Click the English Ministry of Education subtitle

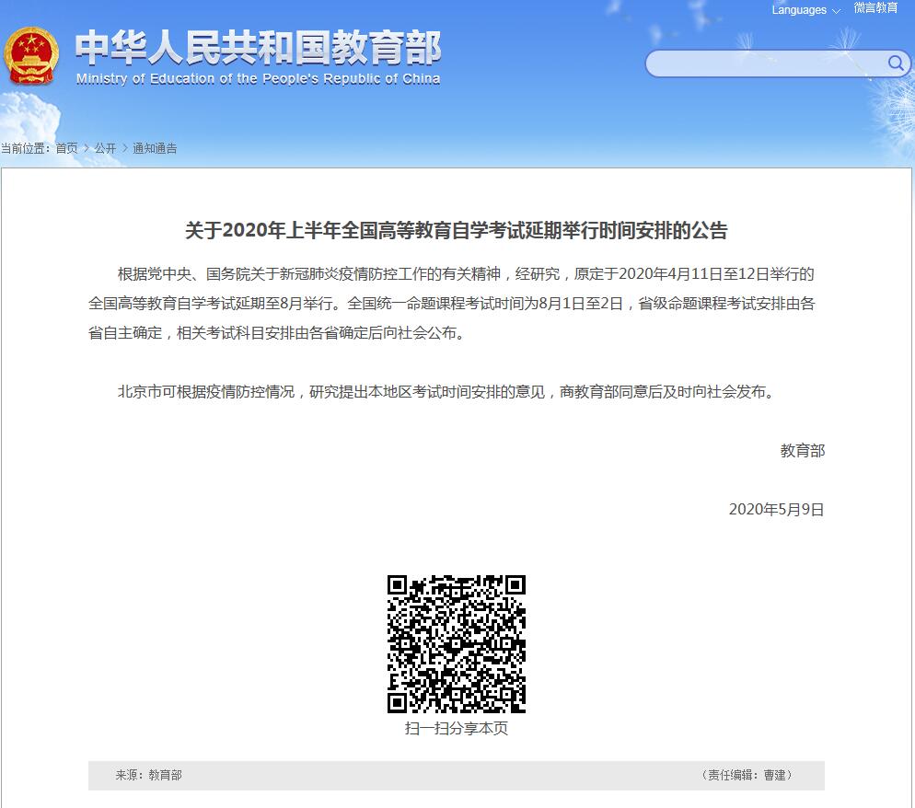(258, 79)
